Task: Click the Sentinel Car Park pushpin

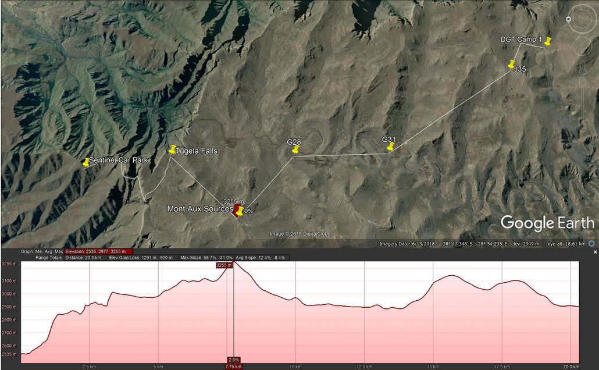Action: pyautogui.click(x=86, y=162)
